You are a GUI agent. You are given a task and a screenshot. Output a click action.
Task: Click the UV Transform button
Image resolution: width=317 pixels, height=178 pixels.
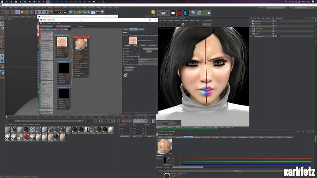(x=130, y=68)
